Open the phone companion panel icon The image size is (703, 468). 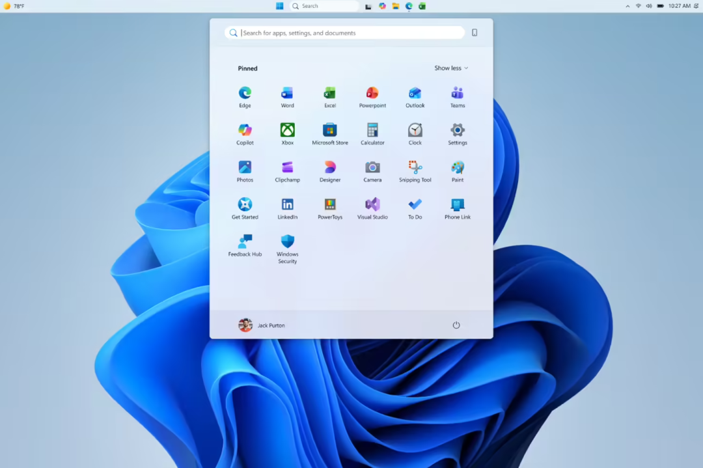coord(475,33)
